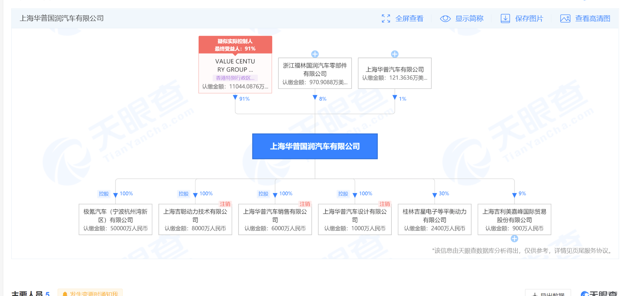Click 控股 tag above 上海华普汽车设计
Viewport: 622px width, 296px height.
(343, 194)
